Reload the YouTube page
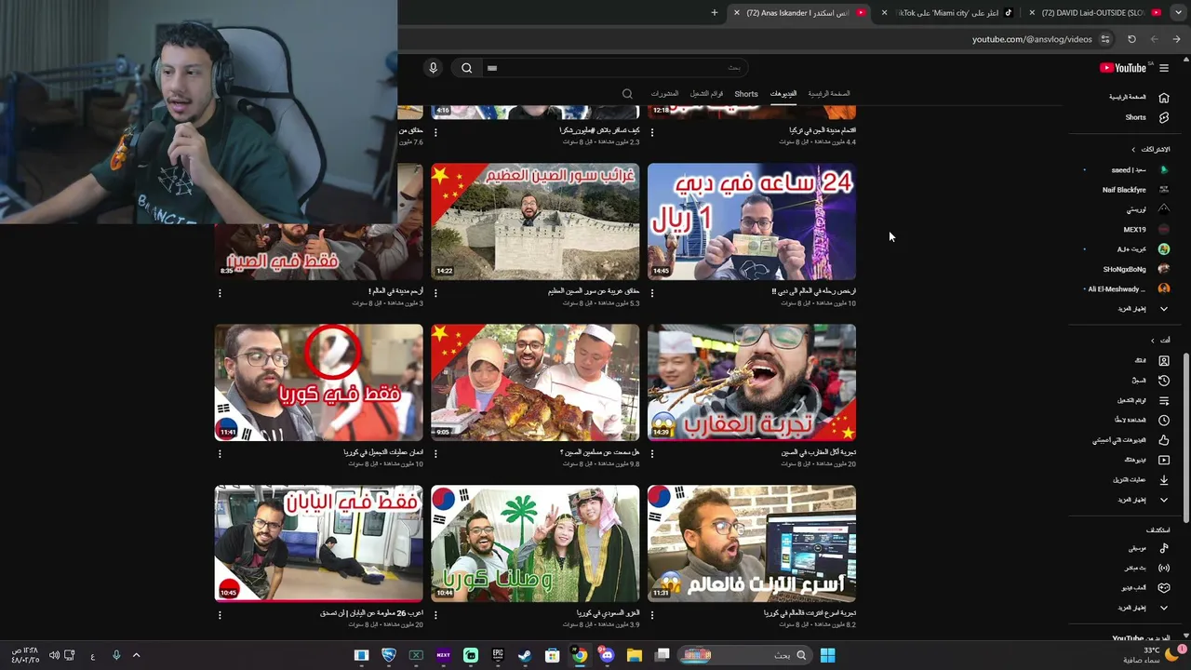The height and width of the screenshot is (670, 1191). [1131, 39]
